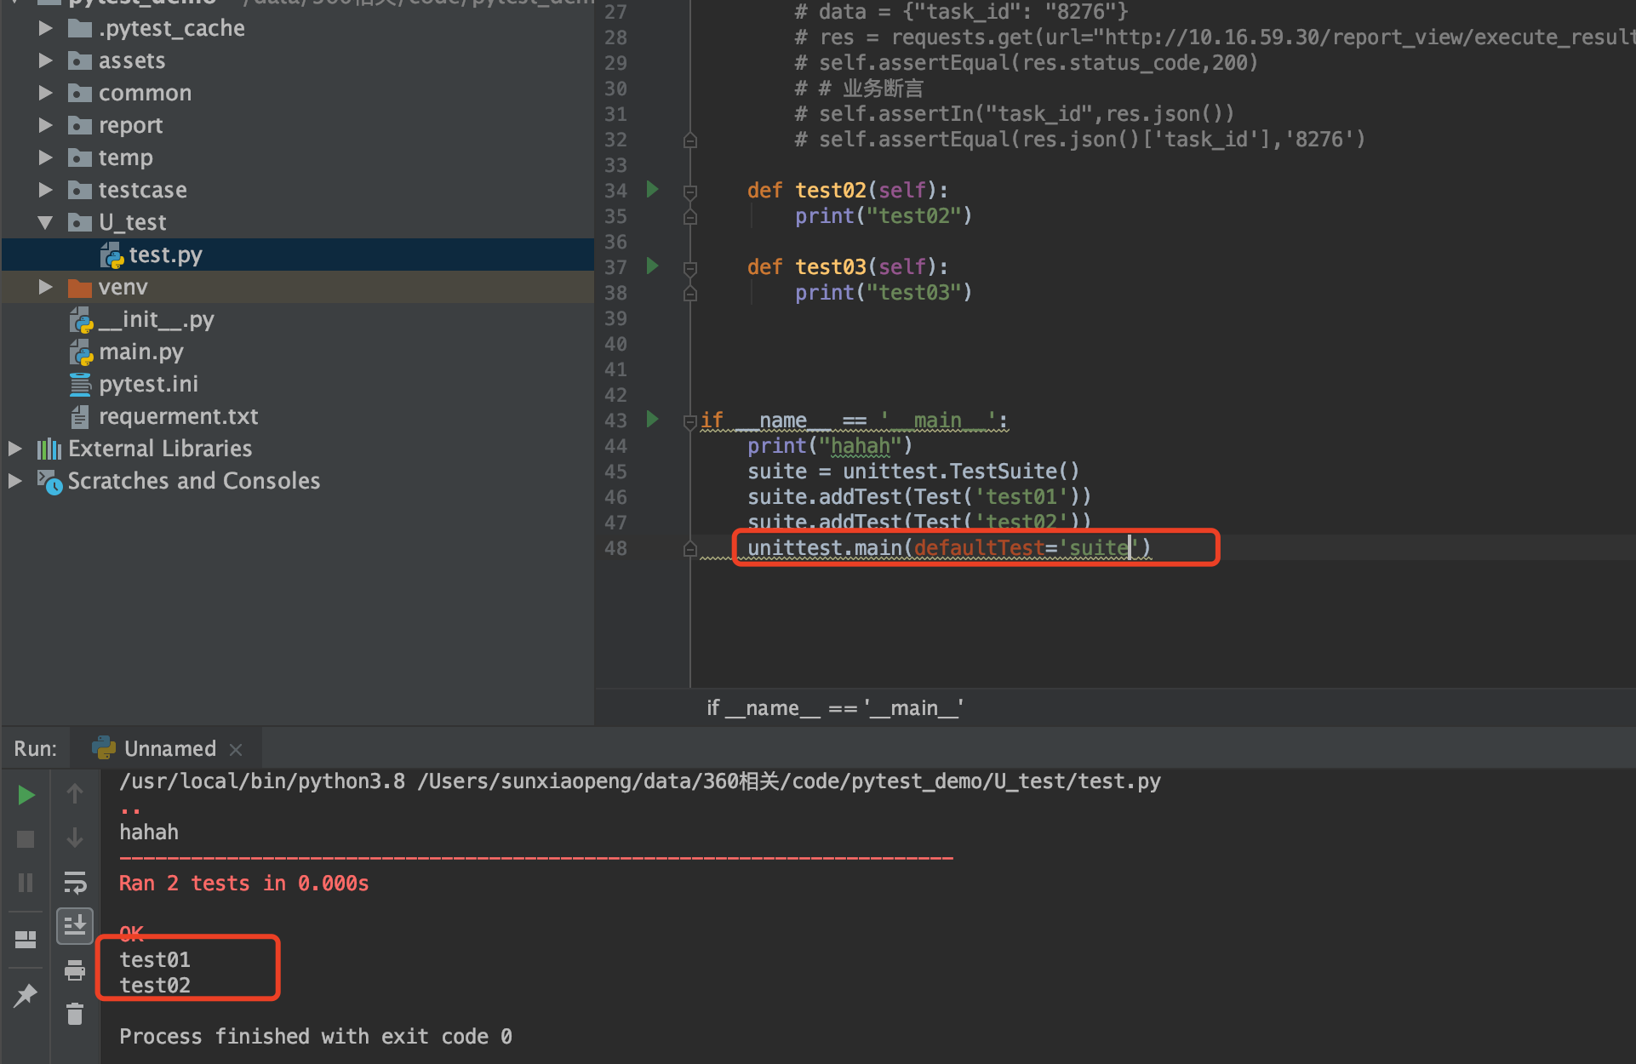1636x1064 pixels.
Task: Run test02 via gutter run arrow
Action: [x=652, y=189]
